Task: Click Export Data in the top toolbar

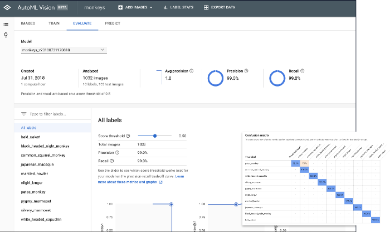Action: click(220, 7)
